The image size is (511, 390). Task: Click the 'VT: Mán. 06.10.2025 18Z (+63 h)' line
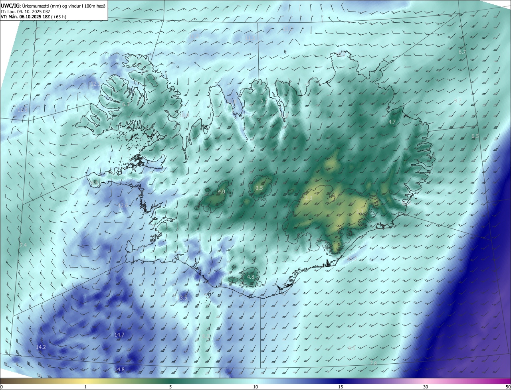(x=33, y=17)
